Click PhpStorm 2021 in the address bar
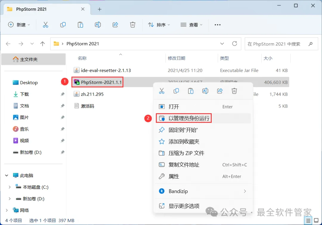The height and width of the screenshot is (225, 322). (x=83, y=44)
